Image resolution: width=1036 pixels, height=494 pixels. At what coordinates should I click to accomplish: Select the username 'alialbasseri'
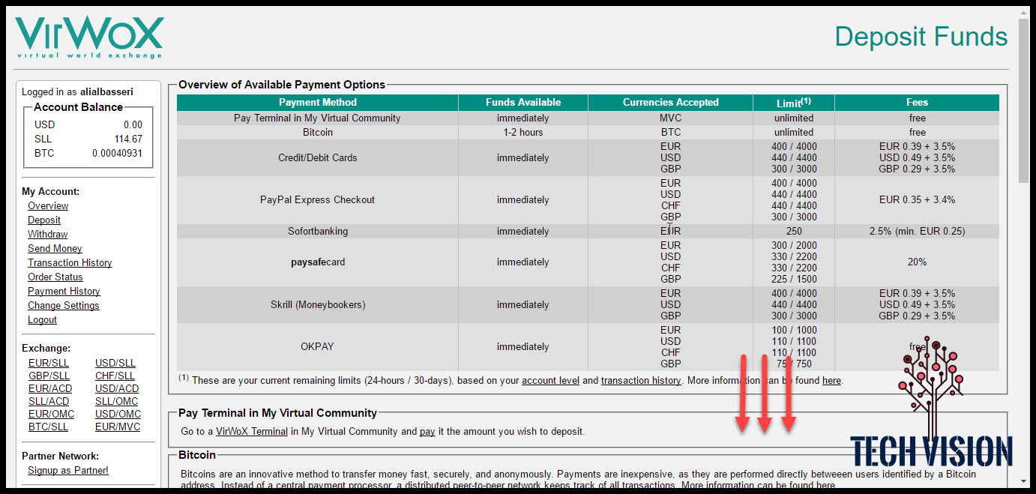(x=106, y=92)
